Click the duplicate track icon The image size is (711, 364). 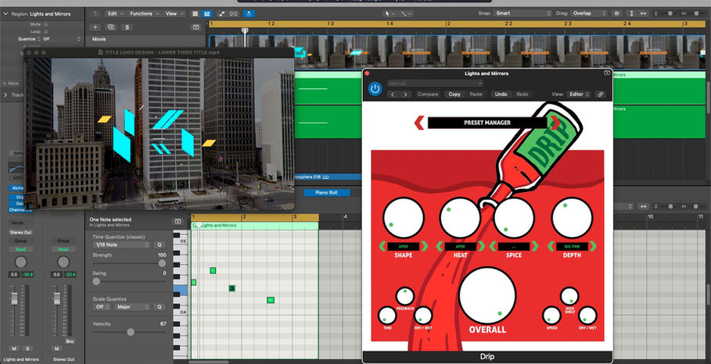pyautogui.click(x=110, y=27)
